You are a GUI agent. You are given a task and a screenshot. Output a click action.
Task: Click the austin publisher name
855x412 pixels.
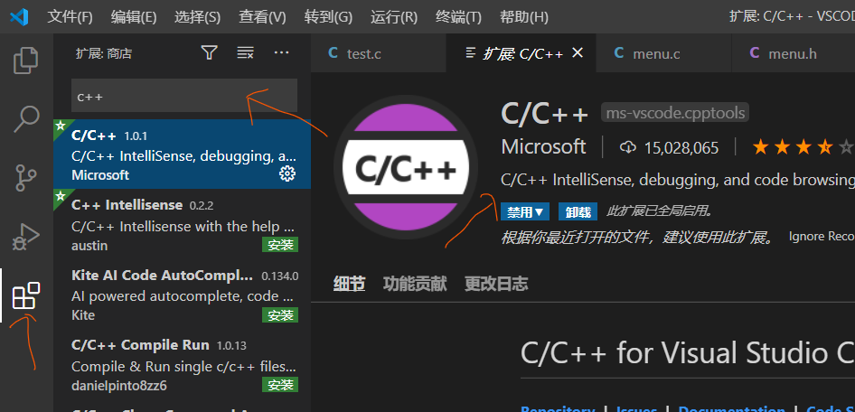pyautogui.click(x=89, y=246)
